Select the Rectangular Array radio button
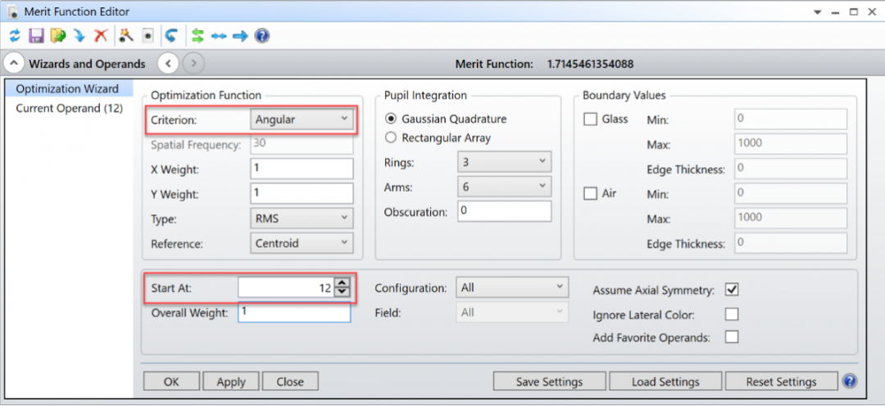Screen dimensions: 885x406 tap(391, 138)
